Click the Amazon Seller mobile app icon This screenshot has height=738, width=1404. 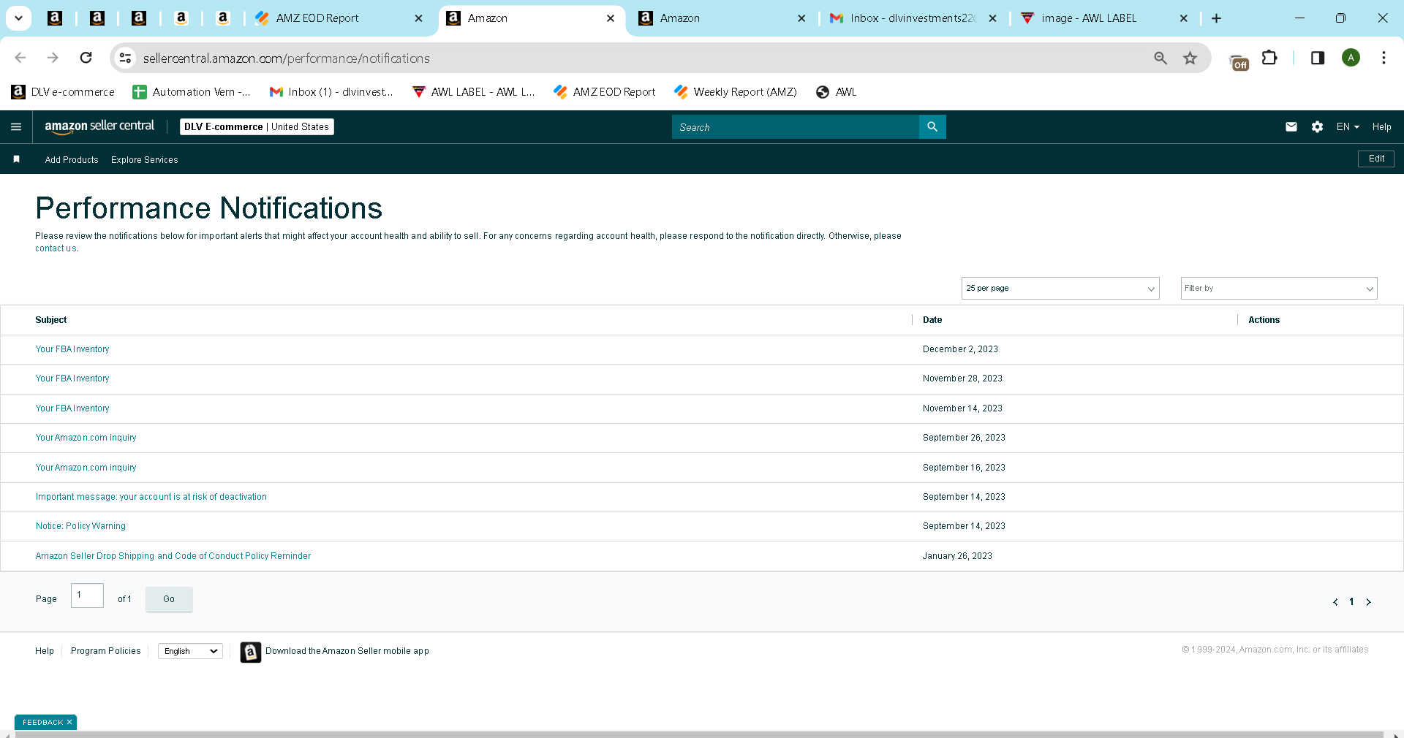[x=251, y=652]
